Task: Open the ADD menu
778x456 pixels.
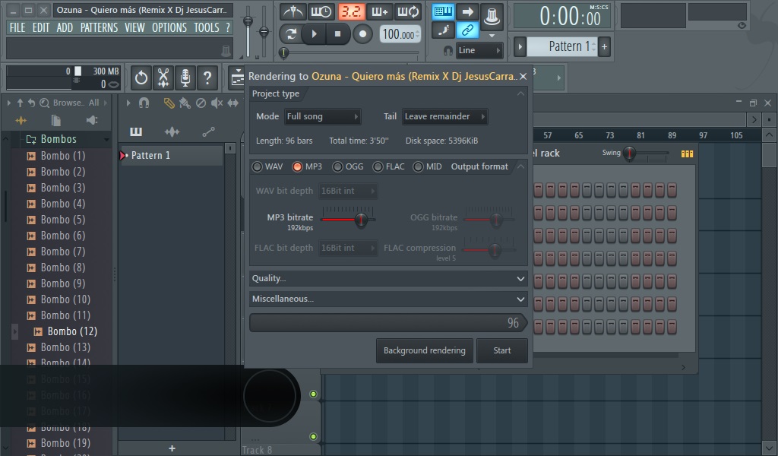Action: tap(65, 28)
